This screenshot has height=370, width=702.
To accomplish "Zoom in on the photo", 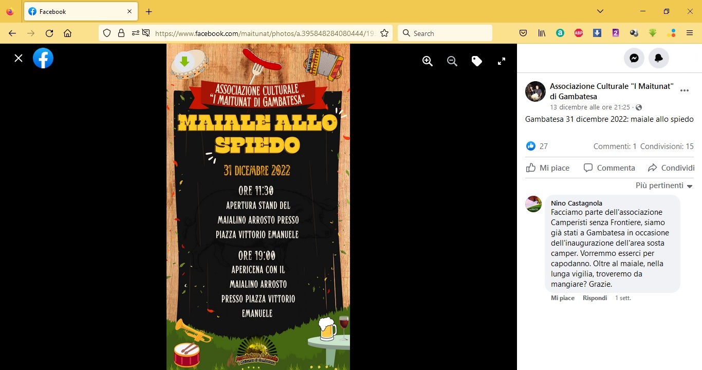I will click(427, 61).
